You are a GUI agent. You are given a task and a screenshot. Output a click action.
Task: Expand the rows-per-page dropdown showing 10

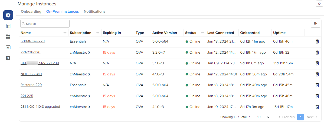tap(263, 117)
